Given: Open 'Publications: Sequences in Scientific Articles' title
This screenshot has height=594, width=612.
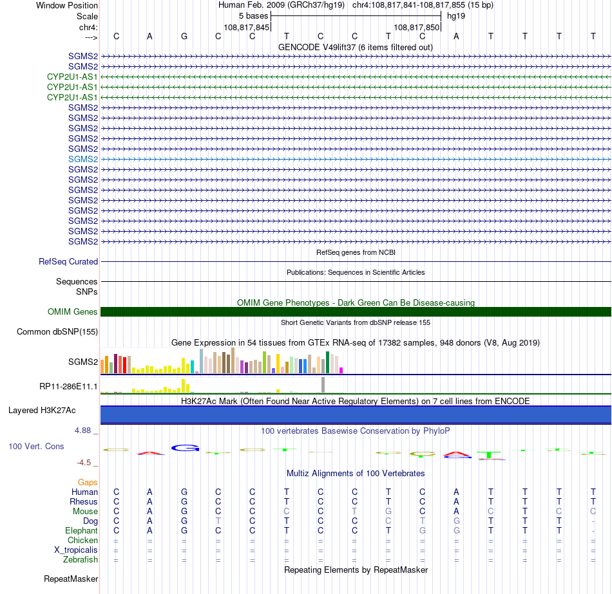Looking at the screenshot, I should pos(356,272).
